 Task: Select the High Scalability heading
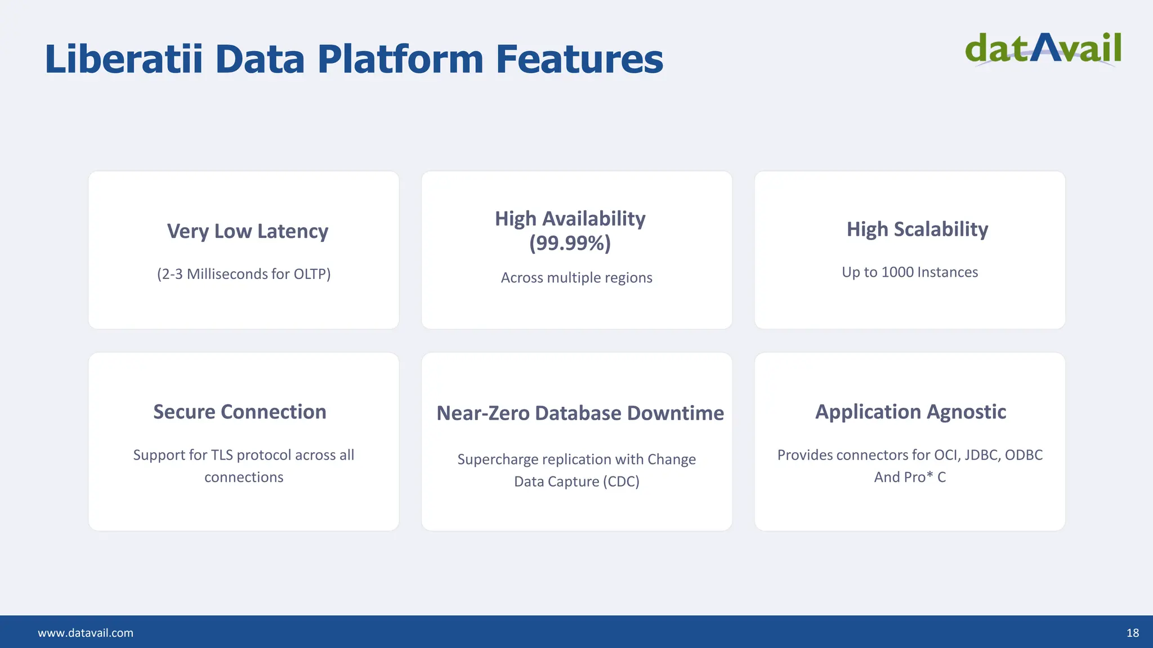click(917, 229)
